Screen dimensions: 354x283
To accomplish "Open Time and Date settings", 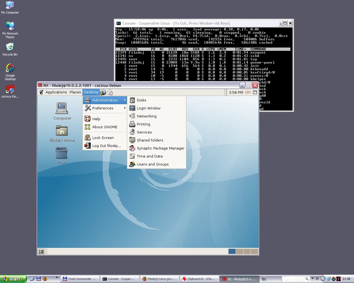I will pos(157,156).
